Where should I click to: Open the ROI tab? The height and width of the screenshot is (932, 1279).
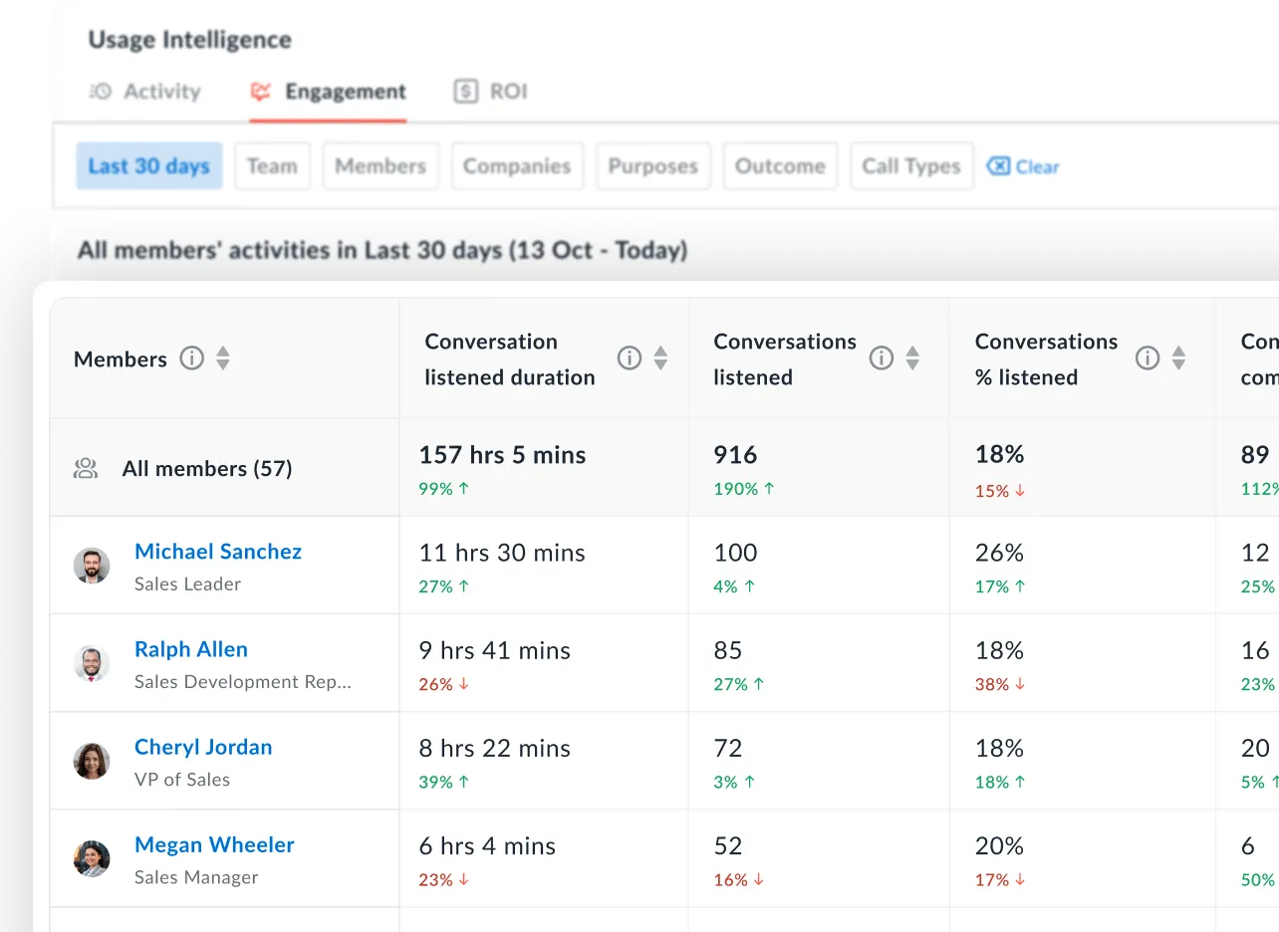pyautogui.click(x=490, y=92)
